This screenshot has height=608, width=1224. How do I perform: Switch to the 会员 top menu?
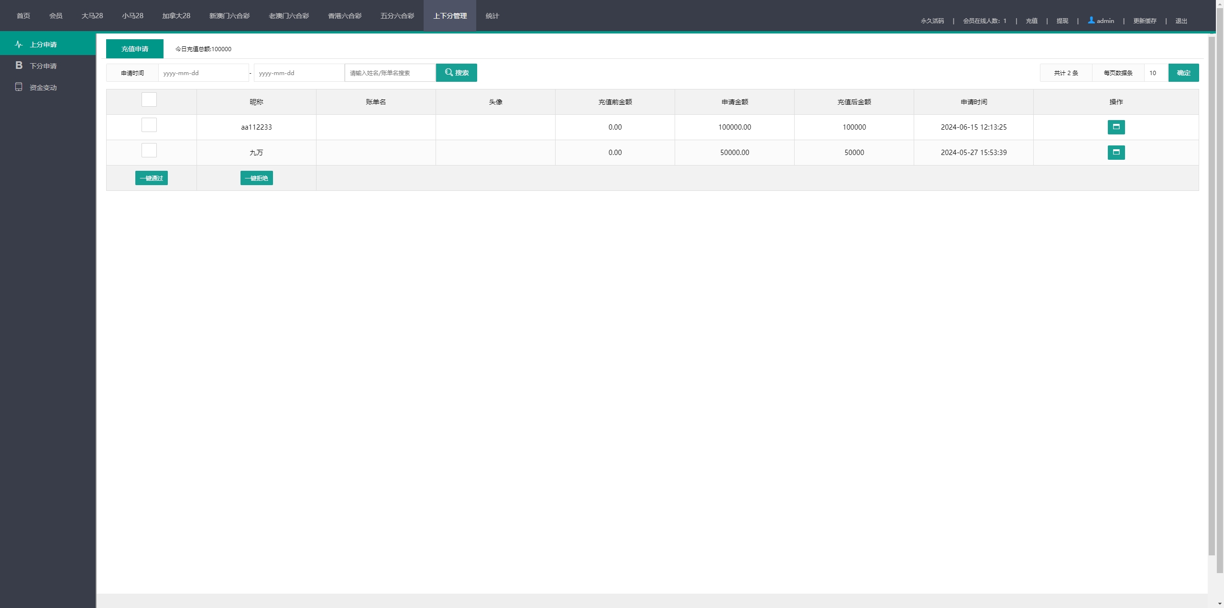pyautogui.click(x=55, y=16)
